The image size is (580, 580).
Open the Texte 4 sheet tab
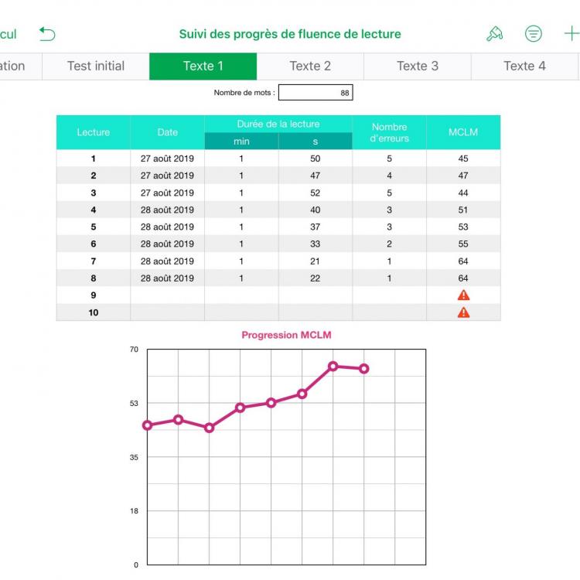click(x=524, y=67)
